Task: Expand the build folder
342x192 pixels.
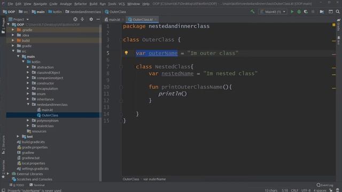Action: pyautogui.click(x=13, y=41)
